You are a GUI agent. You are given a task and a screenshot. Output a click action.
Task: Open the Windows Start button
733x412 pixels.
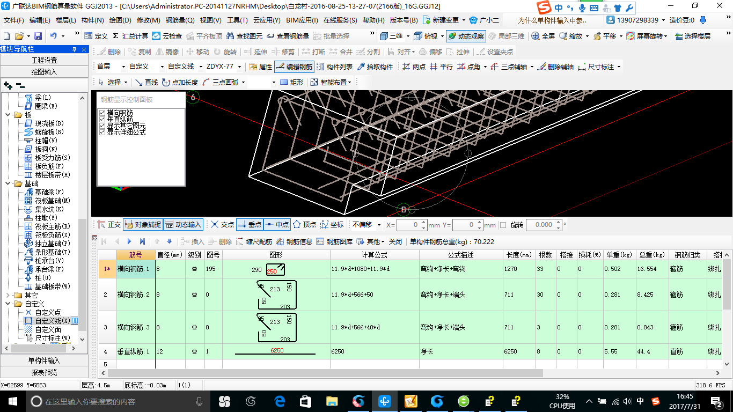pos(12,401)
